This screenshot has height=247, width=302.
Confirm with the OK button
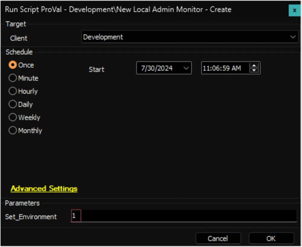(271, 239)
